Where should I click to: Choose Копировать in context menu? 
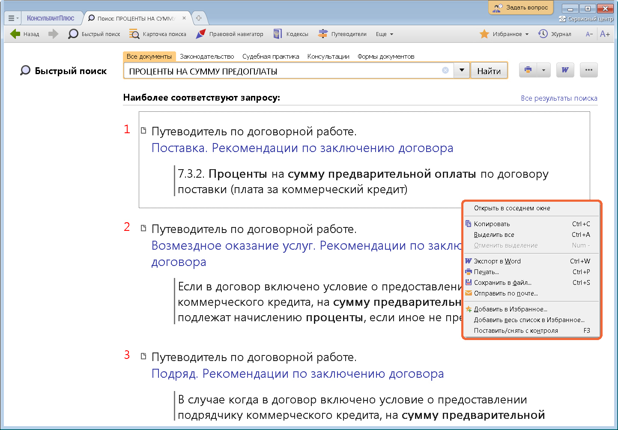[531, 224]
